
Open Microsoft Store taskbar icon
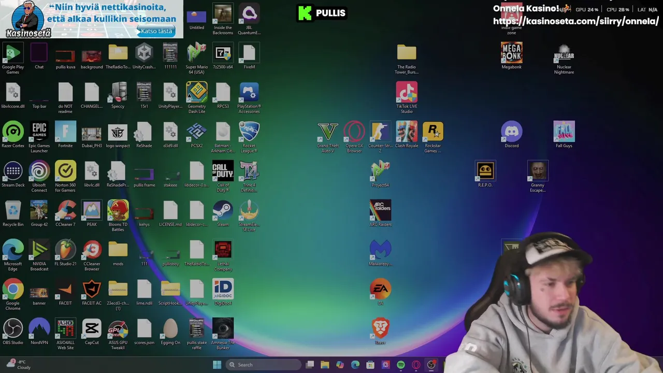point(370,365)
